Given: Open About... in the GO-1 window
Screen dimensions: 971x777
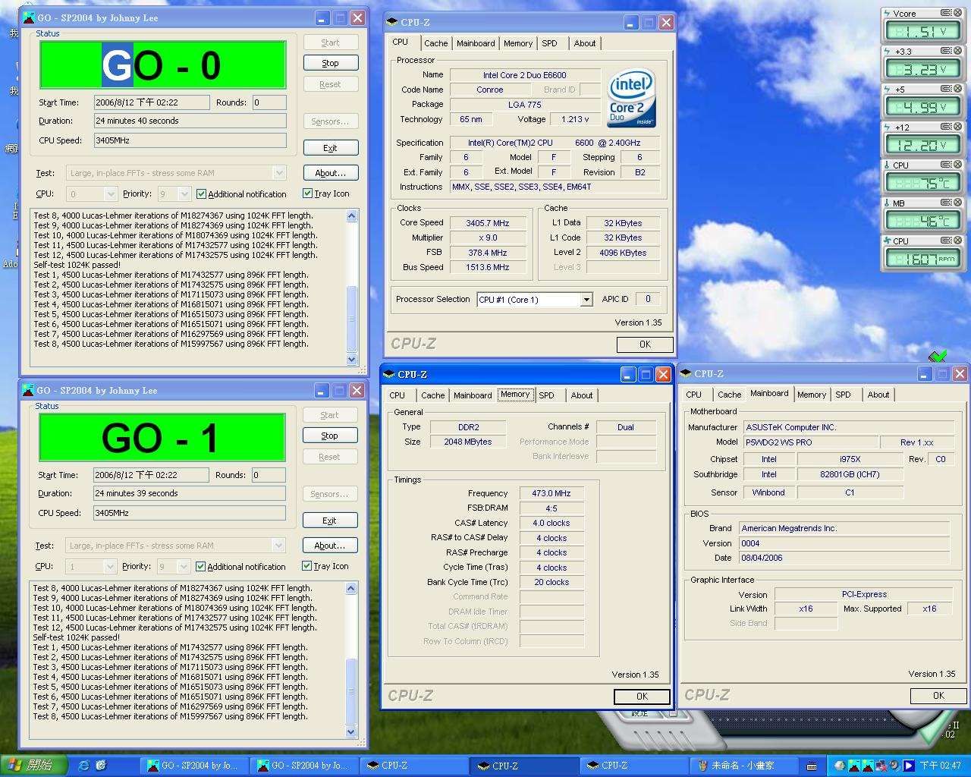Looking at the screenshot, I should [330, 546].
